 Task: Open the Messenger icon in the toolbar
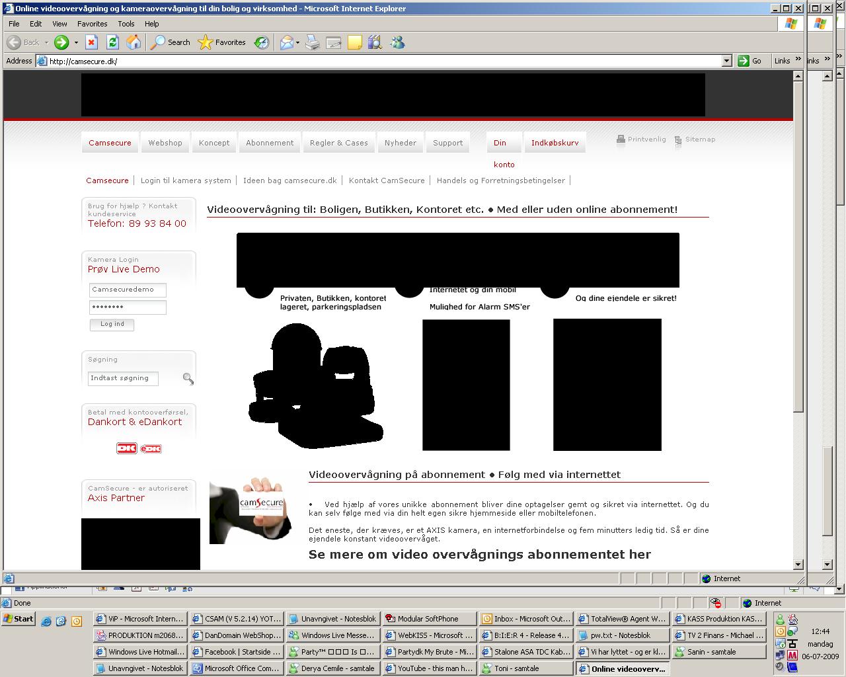(397, 42)
